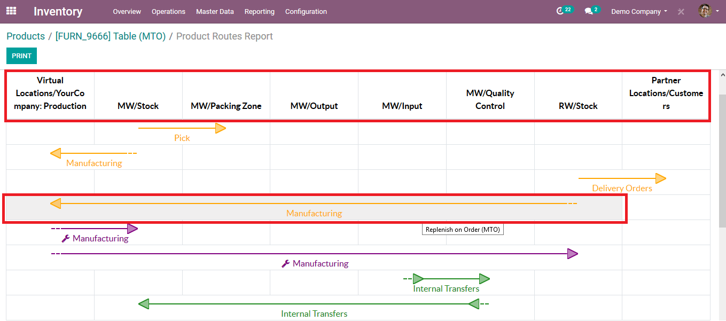
Task: Click the purple arrowhead ending at RW/Stock
Action: point(573,254)
